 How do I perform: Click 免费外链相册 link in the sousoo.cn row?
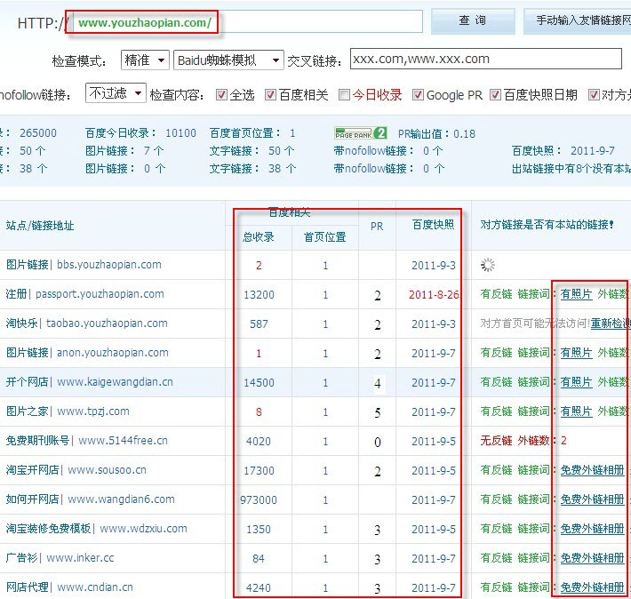pos(593,470)
